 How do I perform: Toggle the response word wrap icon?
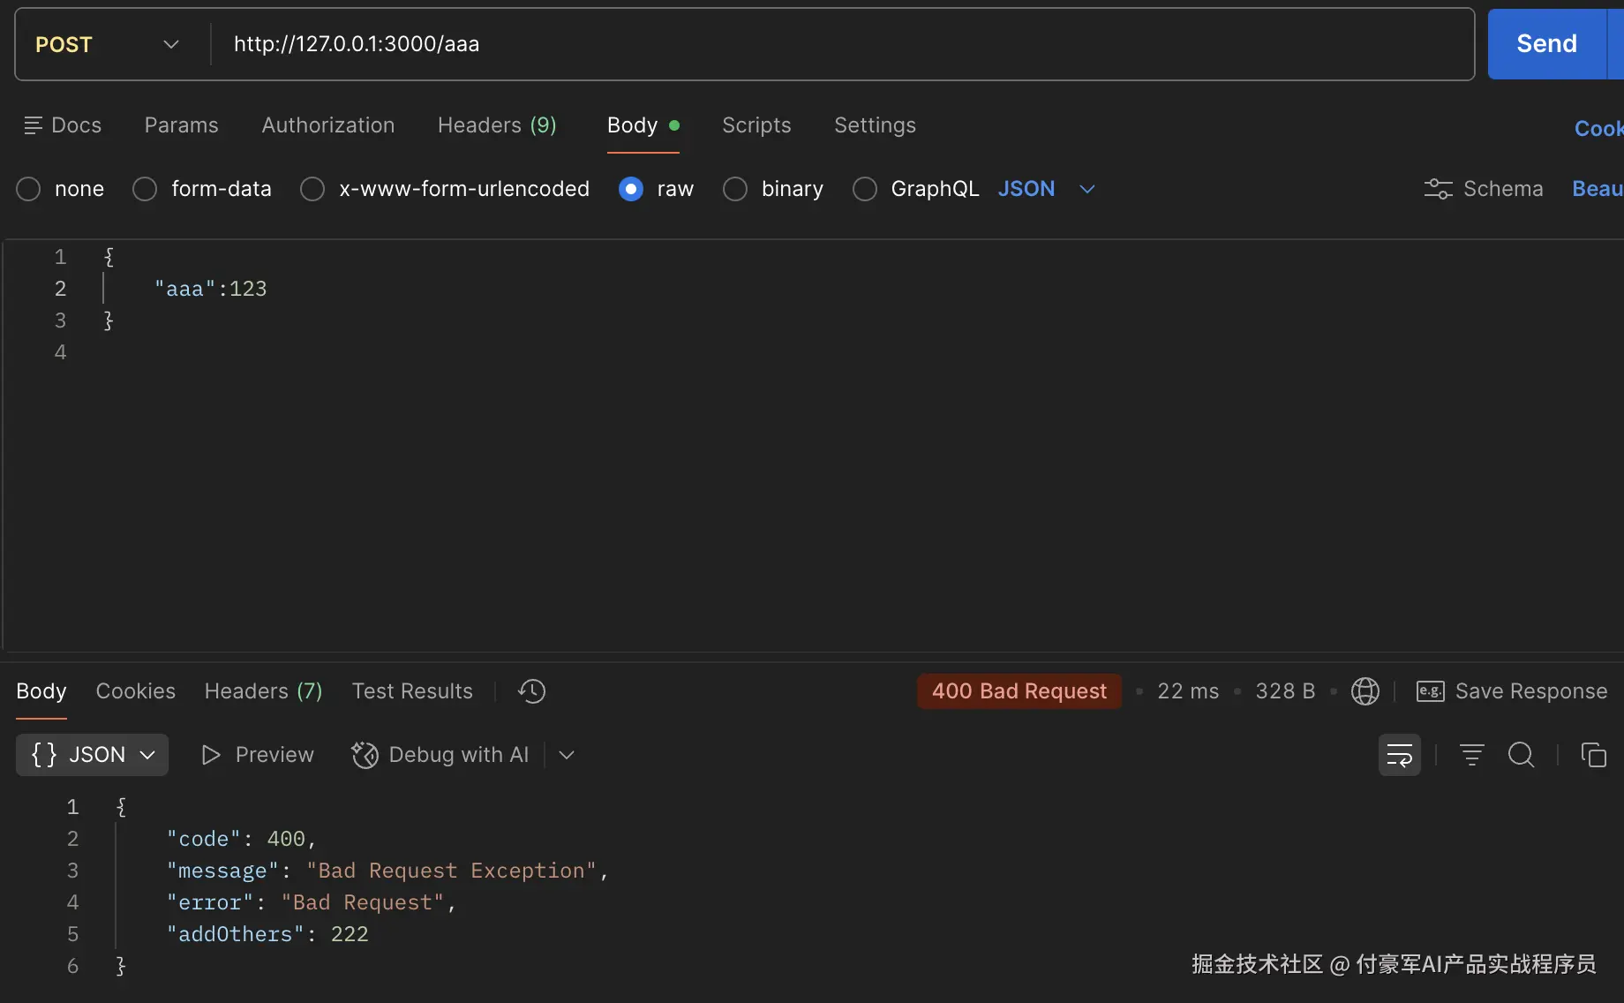point(1400,755)
